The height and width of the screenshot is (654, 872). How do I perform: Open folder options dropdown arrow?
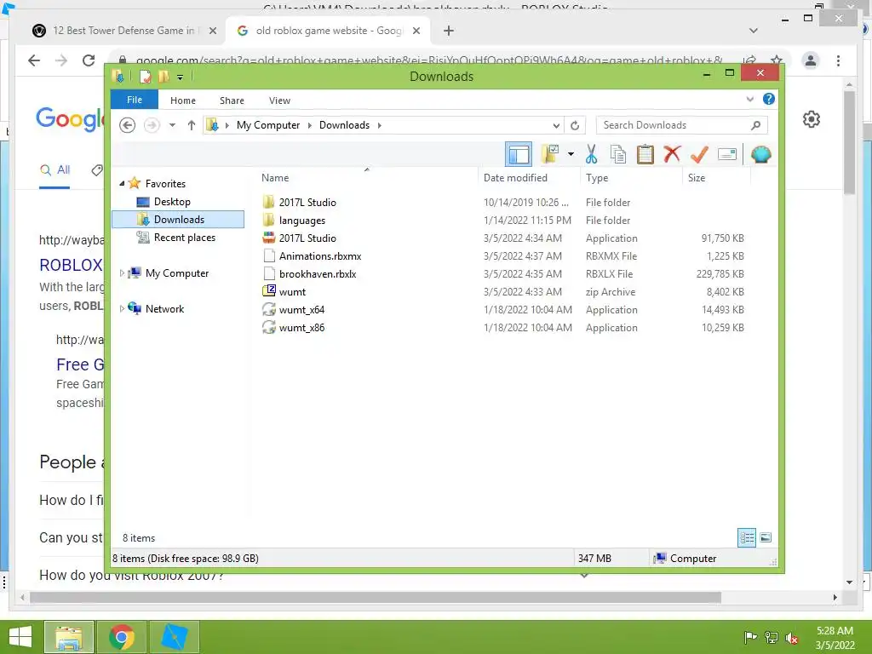571,154
